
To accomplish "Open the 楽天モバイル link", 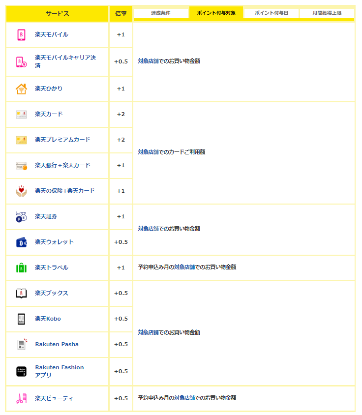I will (x=52, y=35).
